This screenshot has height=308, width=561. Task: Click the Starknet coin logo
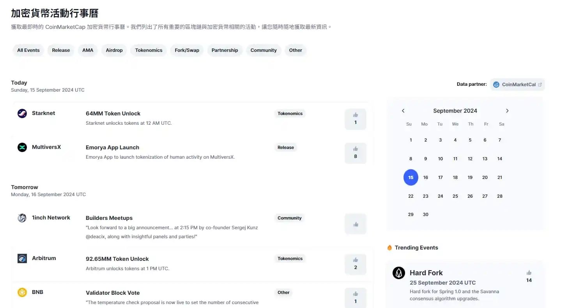pyautogui.click(x=22, y=113)
